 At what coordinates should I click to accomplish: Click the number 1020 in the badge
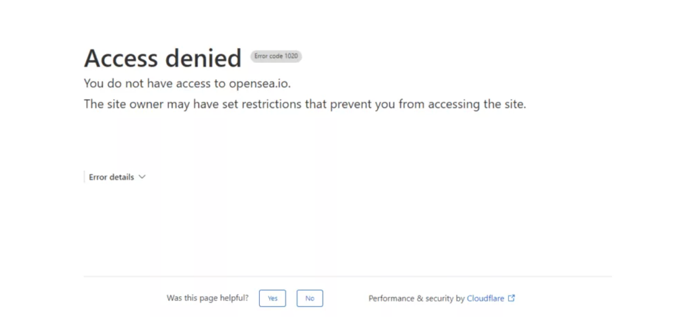click(x=291, y=57)
